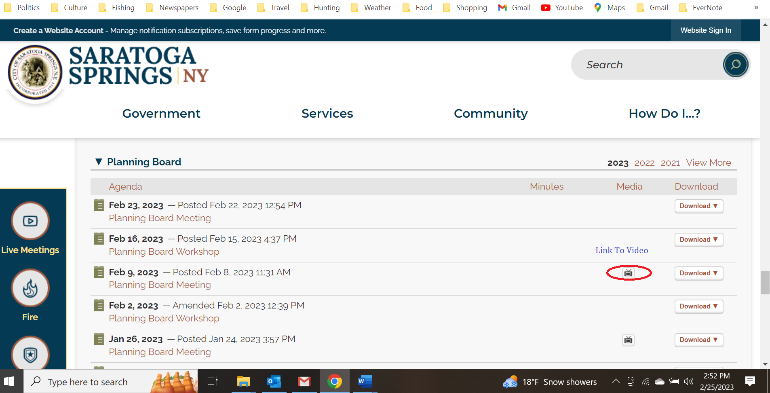
Task: Click the Website Sign In button
Action: tap(705, 30)
